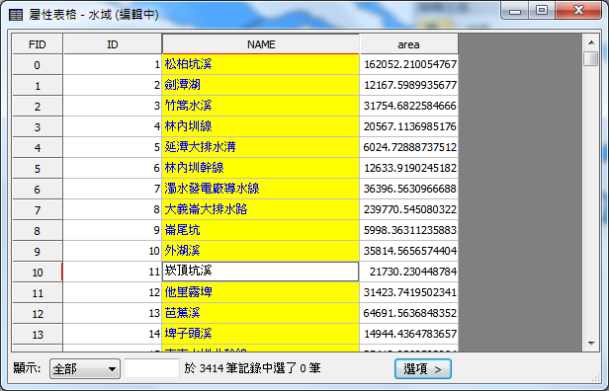Image resolution: width=609 pixels, height=391 pixels.
Task: Click the ID column header
Action: tap(113, 44)
